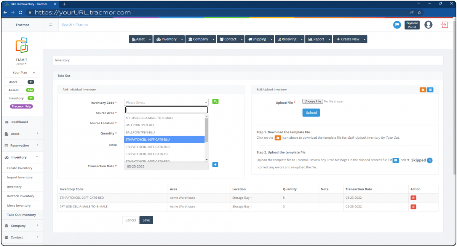The image size is (457, 247).
Task: Click the Transaction Date field
Action: 166,166
